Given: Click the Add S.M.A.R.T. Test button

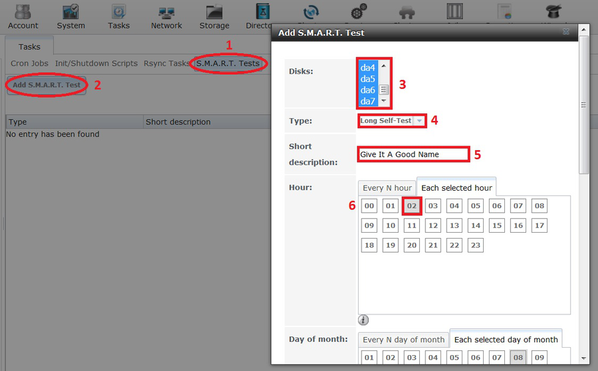Looking at the screenshot, I should click(x=47, y=85).
